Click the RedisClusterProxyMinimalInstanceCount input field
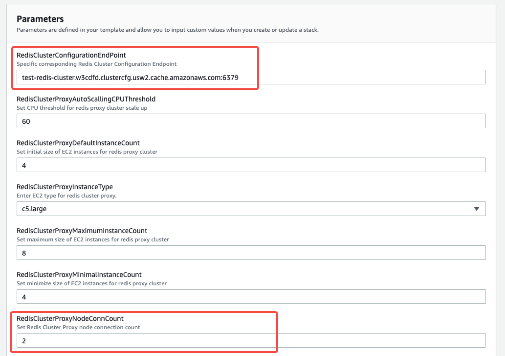This screenshot has height=356, width=505. click(251, 297)
